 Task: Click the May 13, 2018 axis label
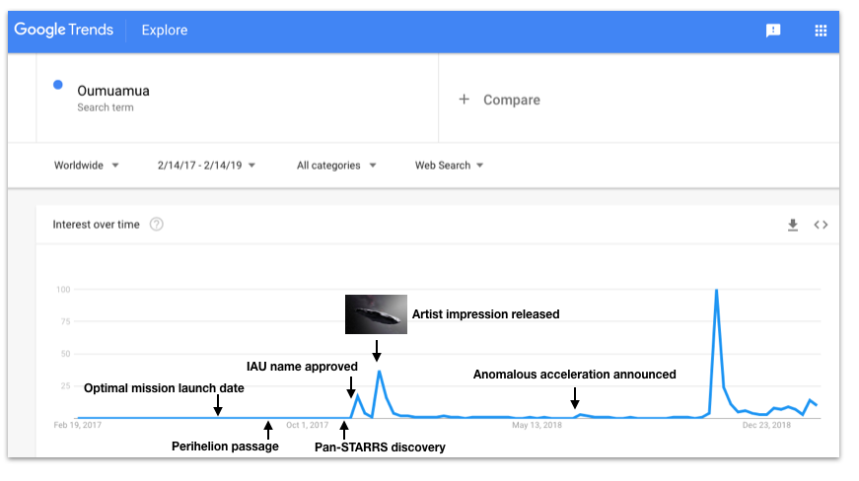coord(537,425)
